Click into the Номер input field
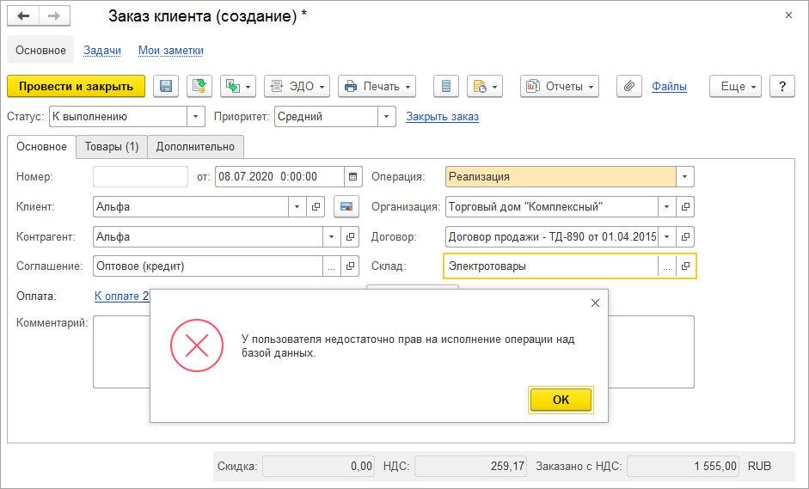Screen dimensions: 809x489 (x=140, y=177)
